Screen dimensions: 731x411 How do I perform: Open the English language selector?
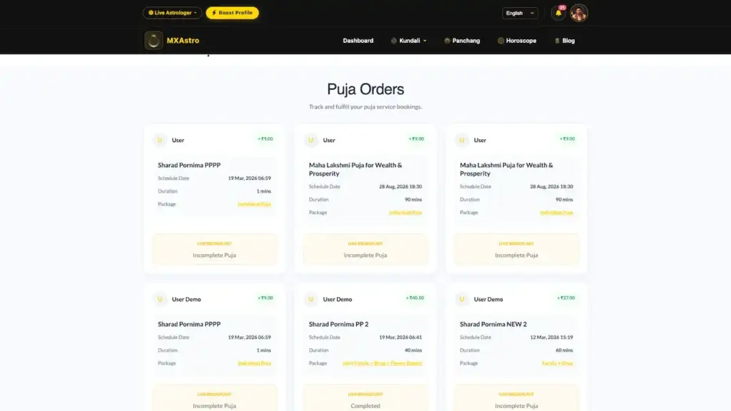[x=520, y=13]
